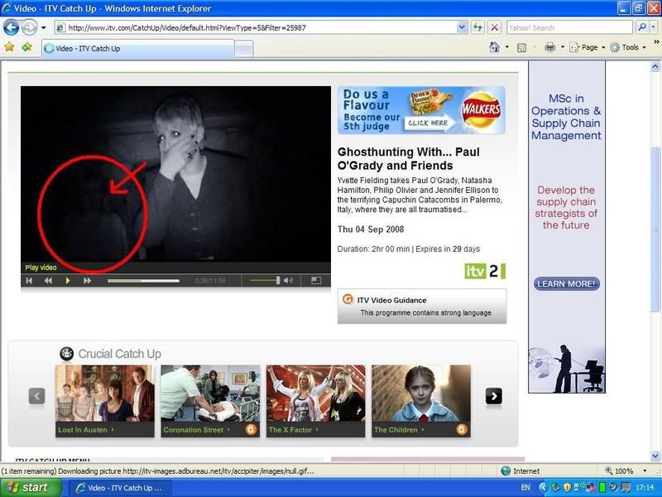Skip to start of the video
This screenshot has width=662, height=497.
pyautogui.click(x=29, y=281)
